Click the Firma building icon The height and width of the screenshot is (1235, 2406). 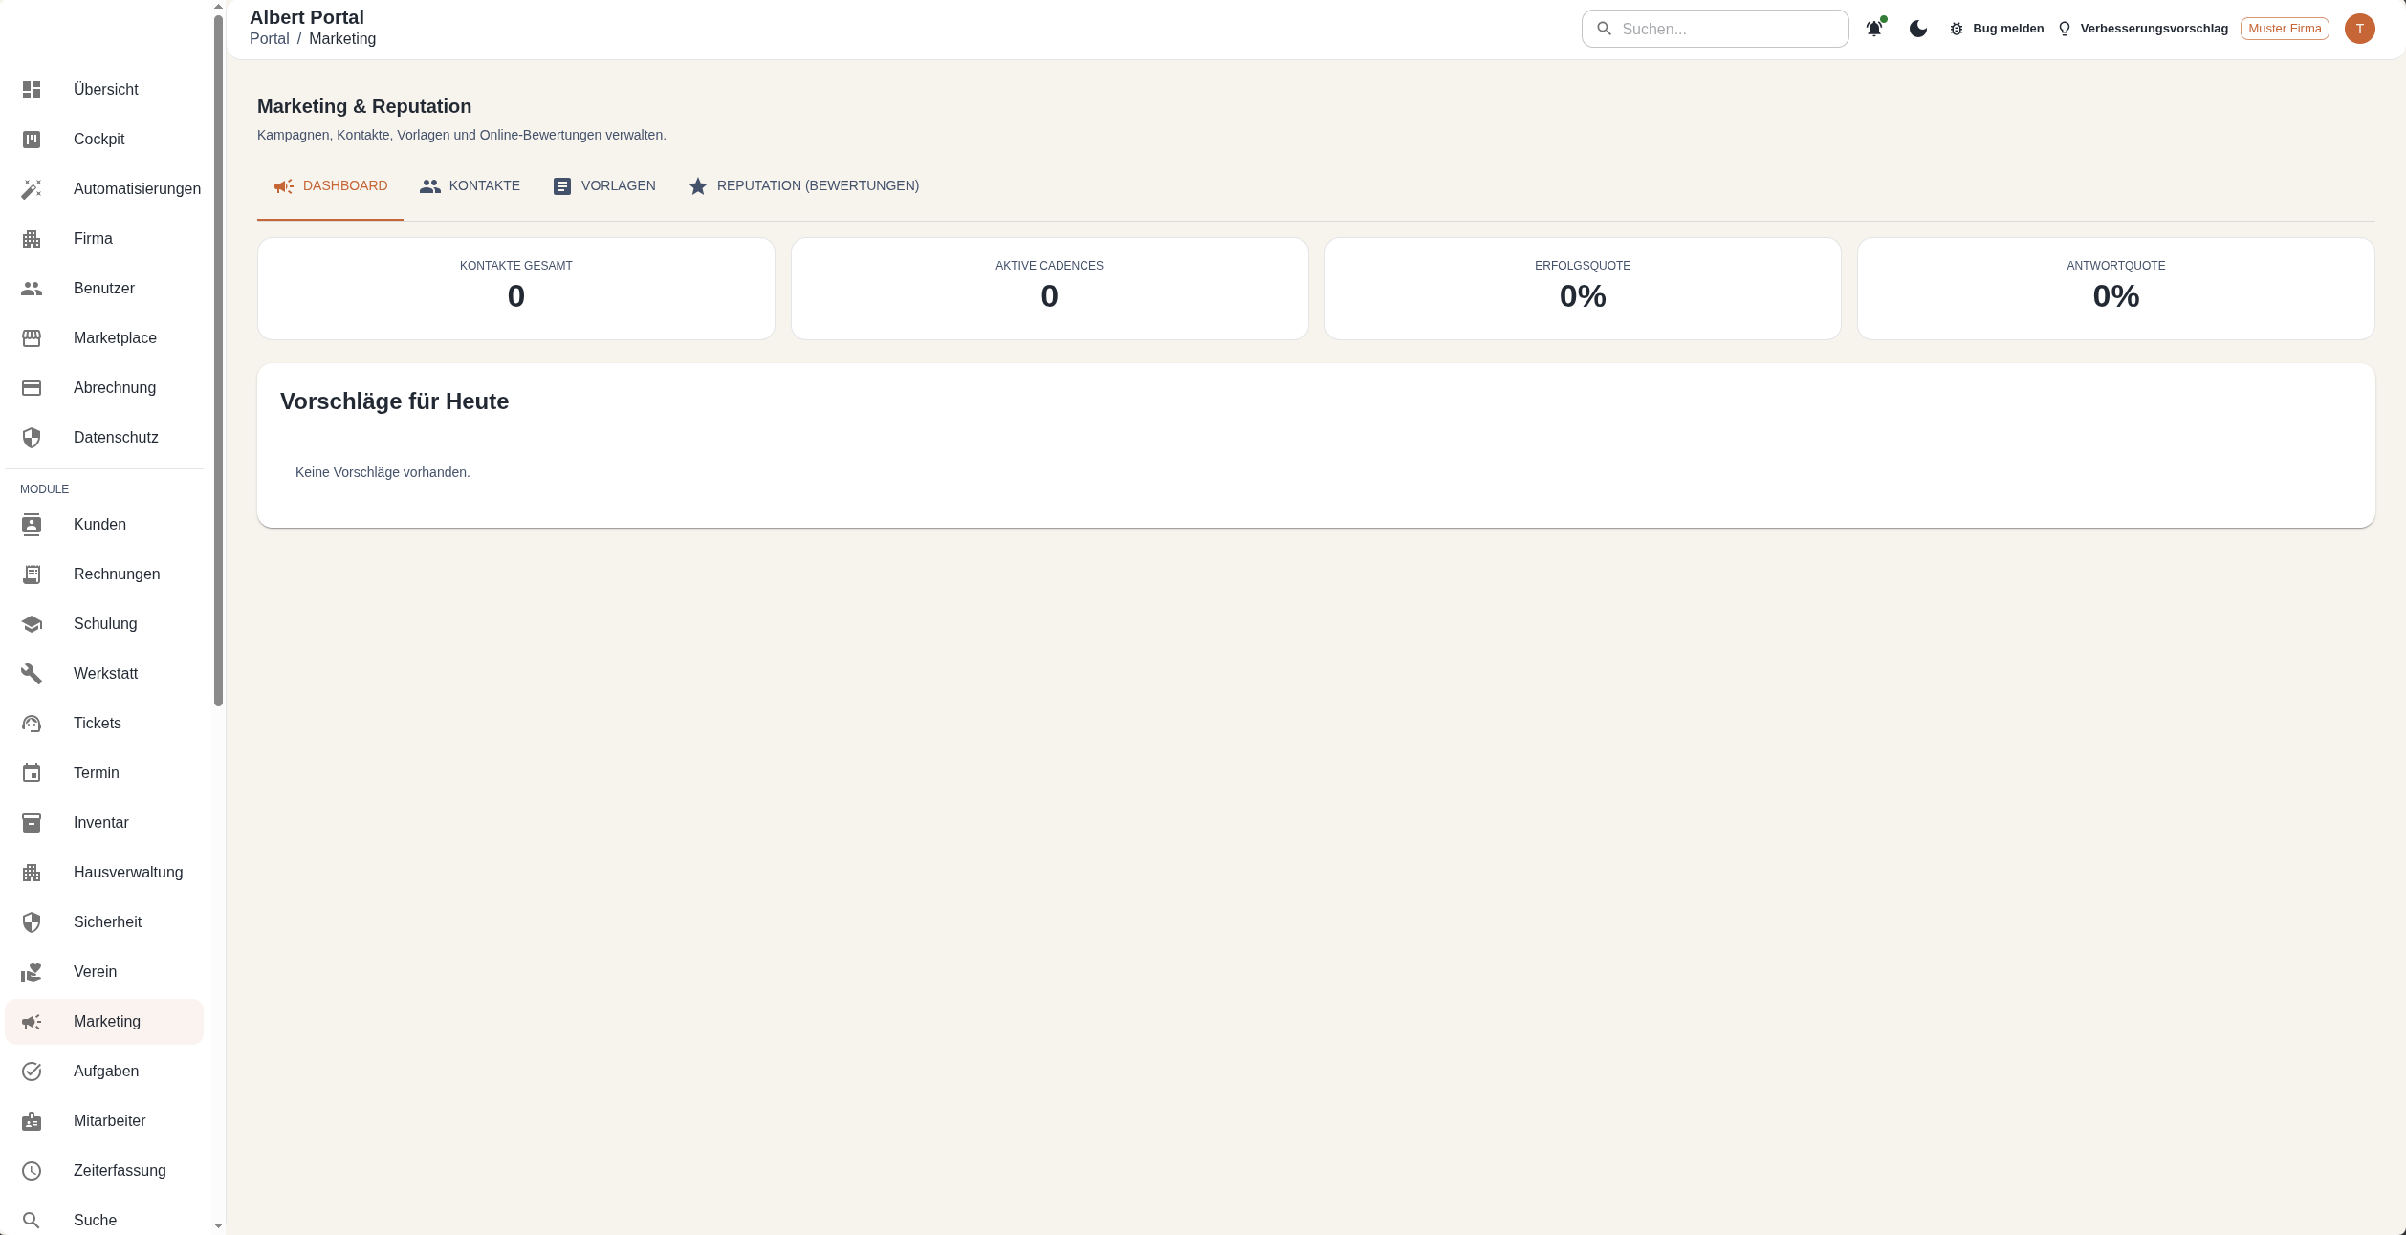click(x=32, y=239)
